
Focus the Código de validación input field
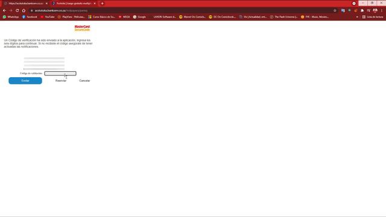point(60,74)
